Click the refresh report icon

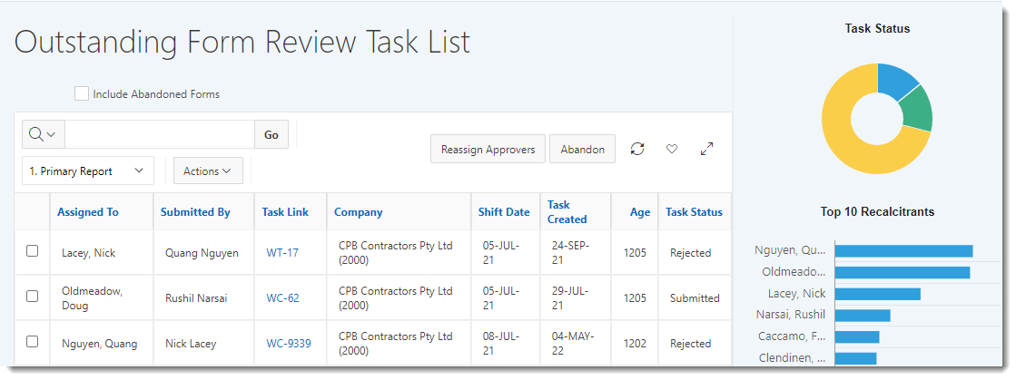tap(637, 149)
